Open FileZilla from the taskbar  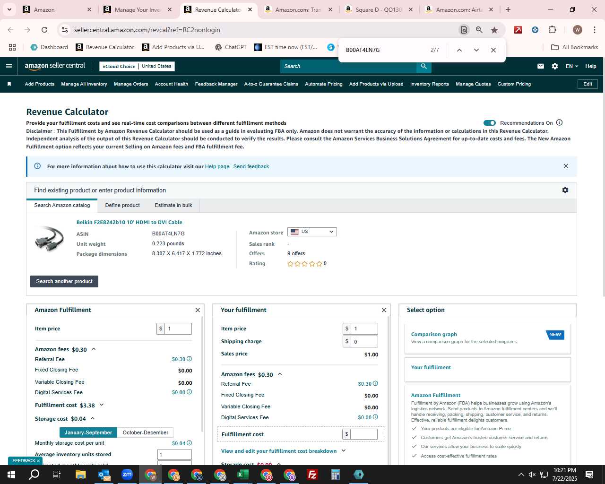tap(312, 475)
